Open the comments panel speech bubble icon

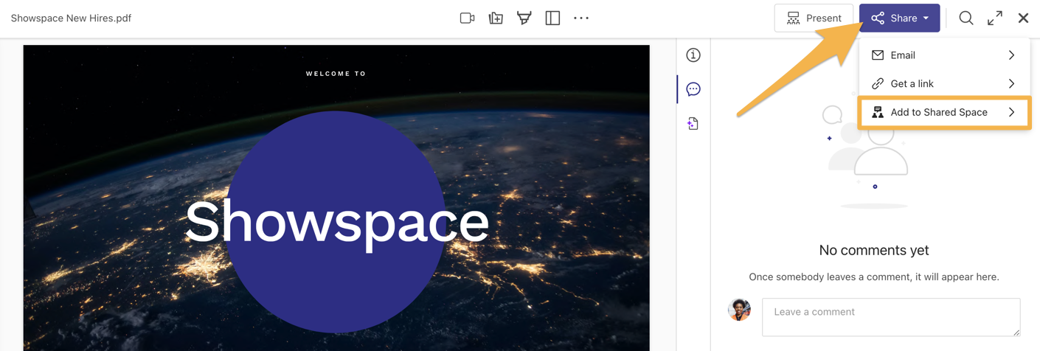coord(693,89)
